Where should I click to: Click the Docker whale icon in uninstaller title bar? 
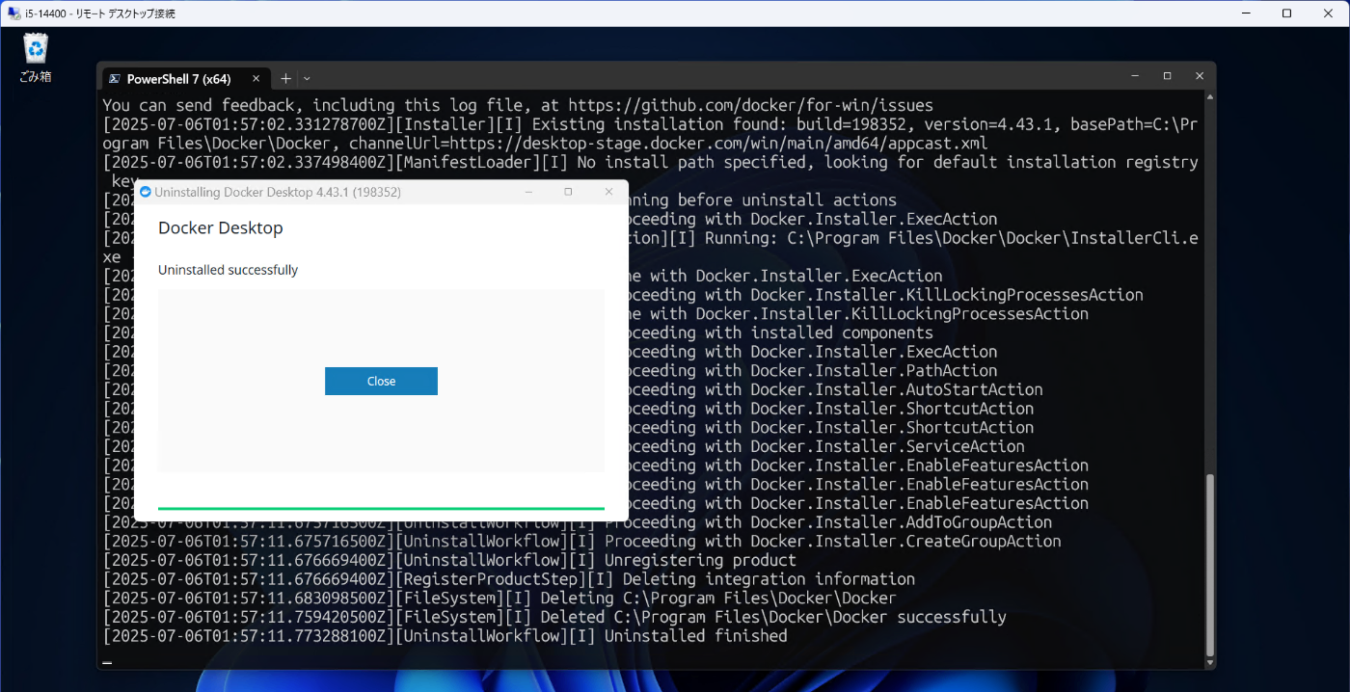146,192
